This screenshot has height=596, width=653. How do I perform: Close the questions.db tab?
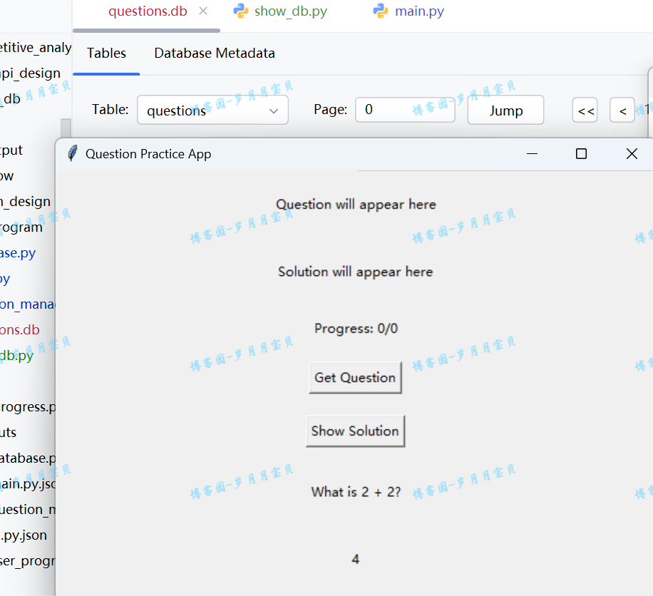tap(203, 11)
